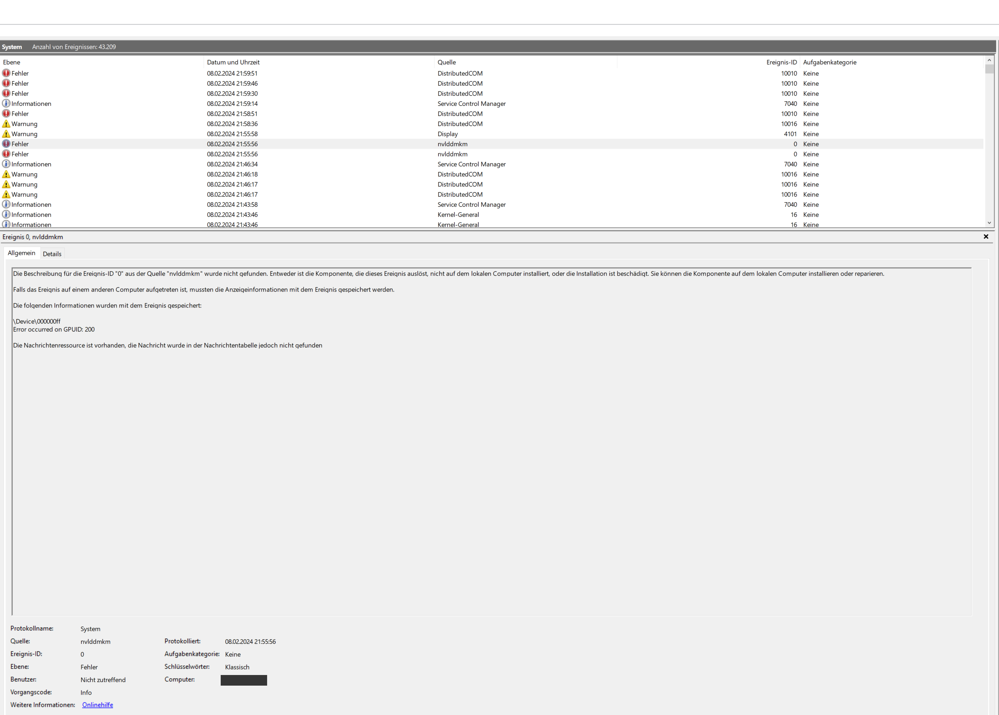Select the Allgemein tab

coord(21,253)
